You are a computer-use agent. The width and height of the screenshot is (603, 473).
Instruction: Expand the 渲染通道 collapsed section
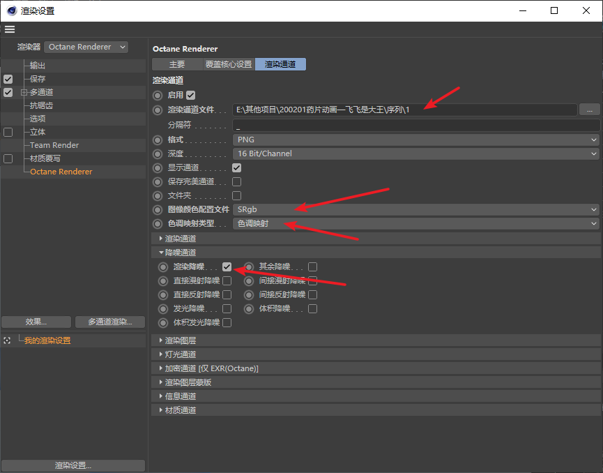pyautogui.click(x=376, y=239)
